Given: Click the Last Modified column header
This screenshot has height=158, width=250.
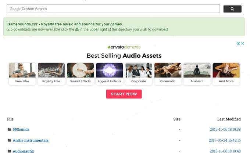Looking at the screenshot, I should [229, 119].
